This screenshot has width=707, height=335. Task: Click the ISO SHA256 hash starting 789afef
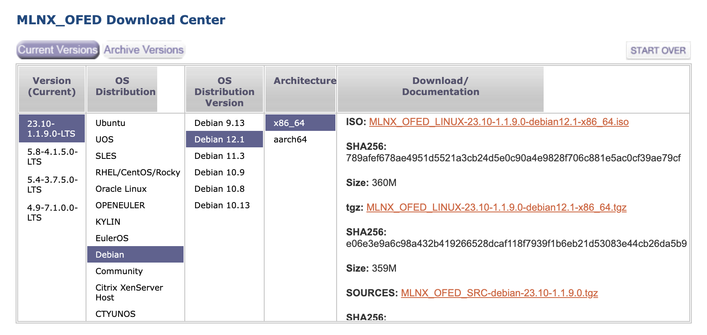pos(513,158)
